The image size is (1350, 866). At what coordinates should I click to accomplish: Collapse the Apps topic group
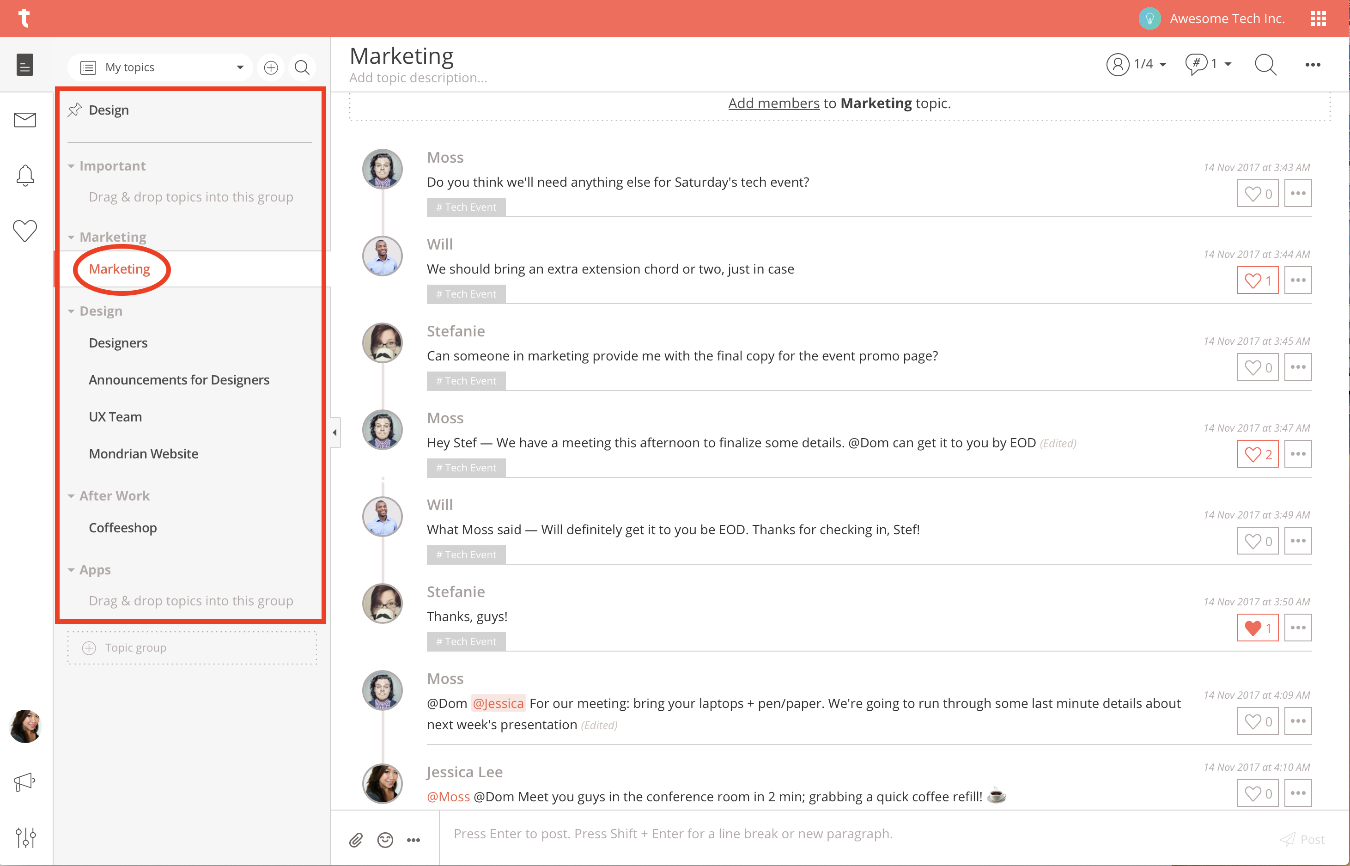pos(71,570)
